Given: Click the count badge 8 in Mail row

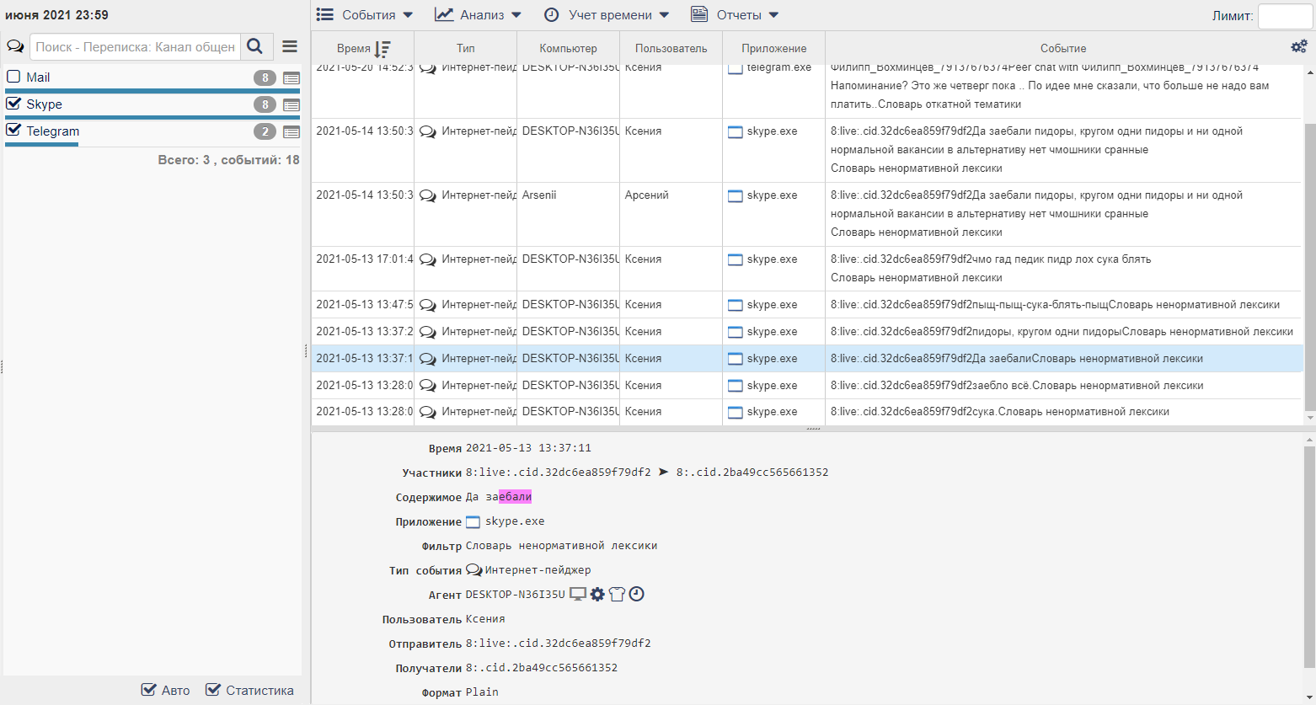Looking at the screenshot, I should click(265, 78).
